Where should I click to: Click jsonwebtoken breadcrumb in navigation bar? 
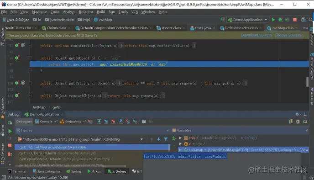click(59, 20)
